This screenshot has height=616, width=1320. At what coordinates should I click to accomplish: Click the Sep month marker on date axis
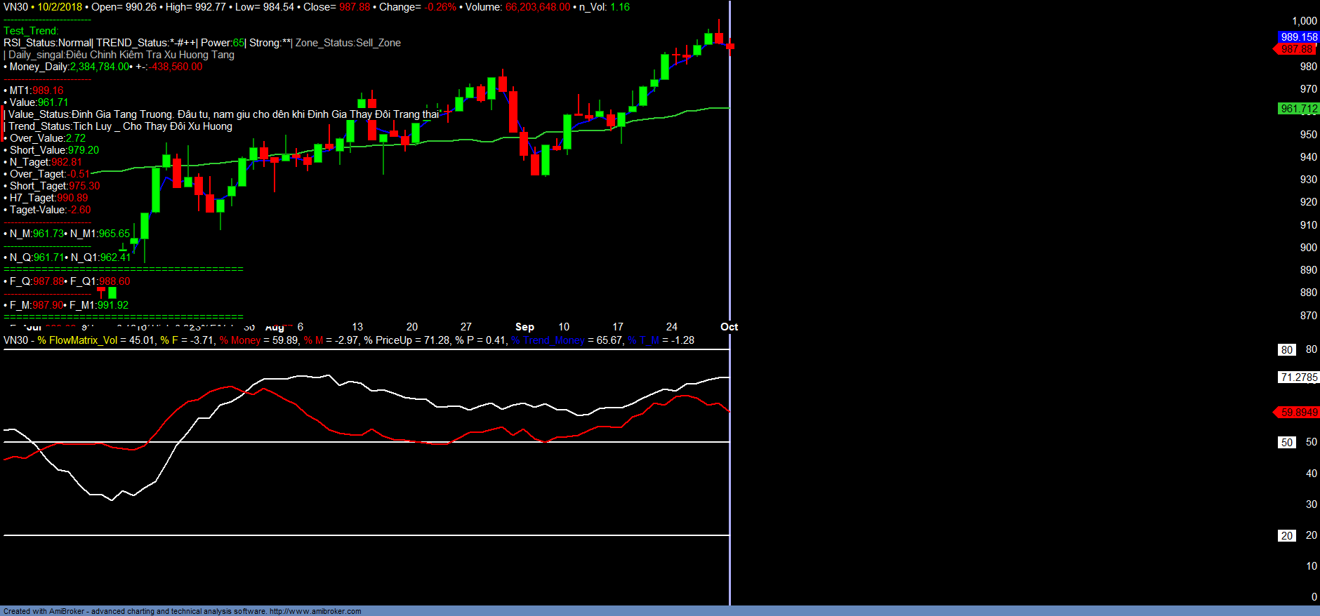click(524, 327)
